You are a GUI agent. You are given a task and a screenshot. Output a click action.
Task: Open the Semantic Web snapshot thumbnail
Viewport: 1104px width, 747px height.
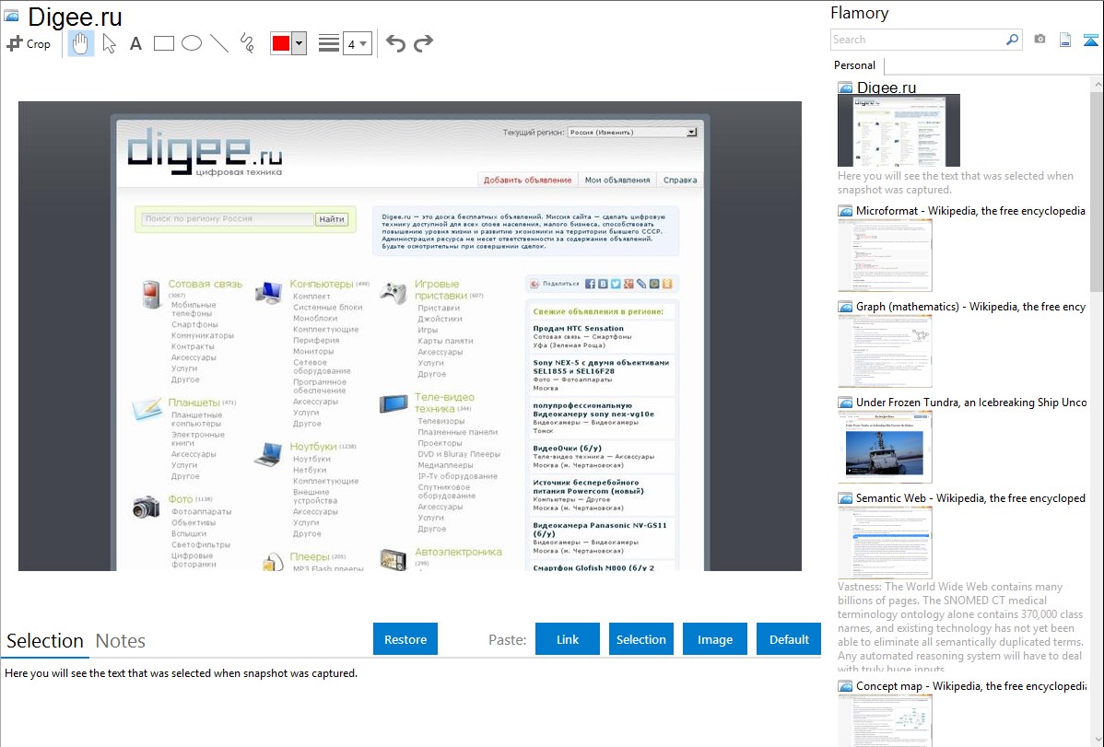point(885,543)
